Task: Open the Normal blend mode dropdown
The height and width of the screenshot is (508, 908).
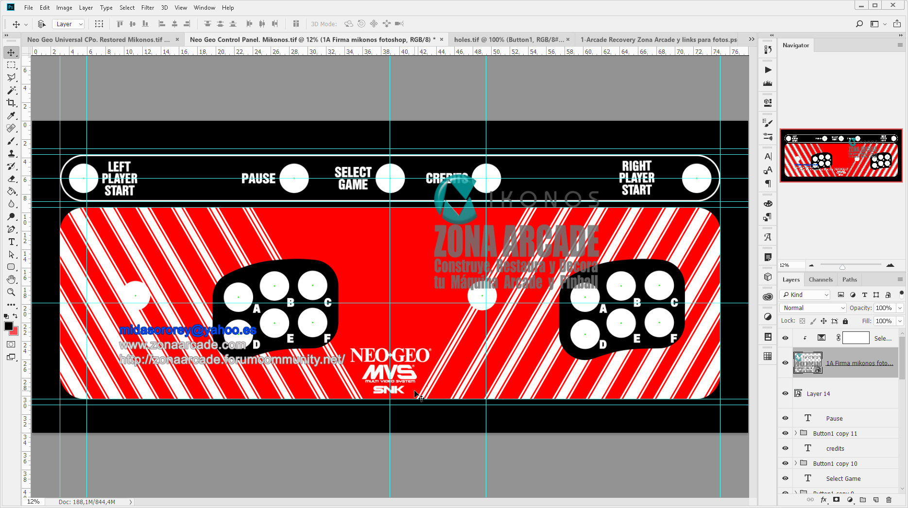Action: click(x=812, y=308)
